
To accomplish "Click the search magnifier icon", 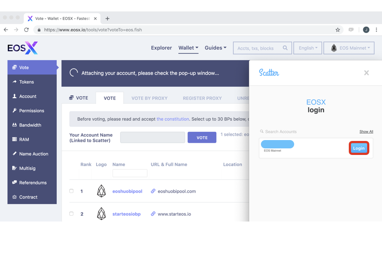I will click(x=285, y=48).
